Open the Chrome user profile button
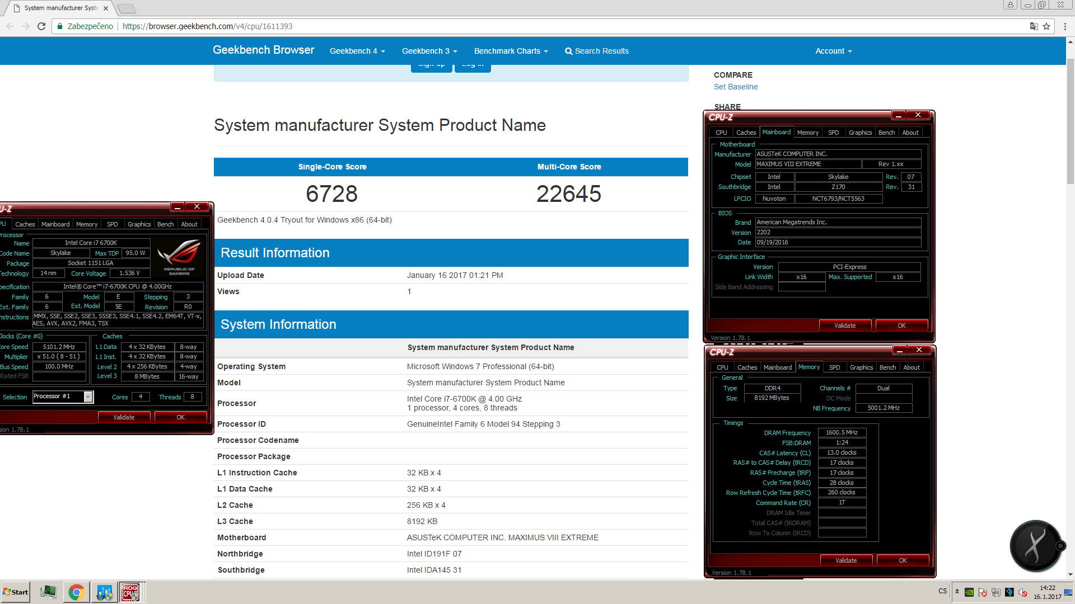The height and width of the screenshot is (604, 1075). point(1011,4)
